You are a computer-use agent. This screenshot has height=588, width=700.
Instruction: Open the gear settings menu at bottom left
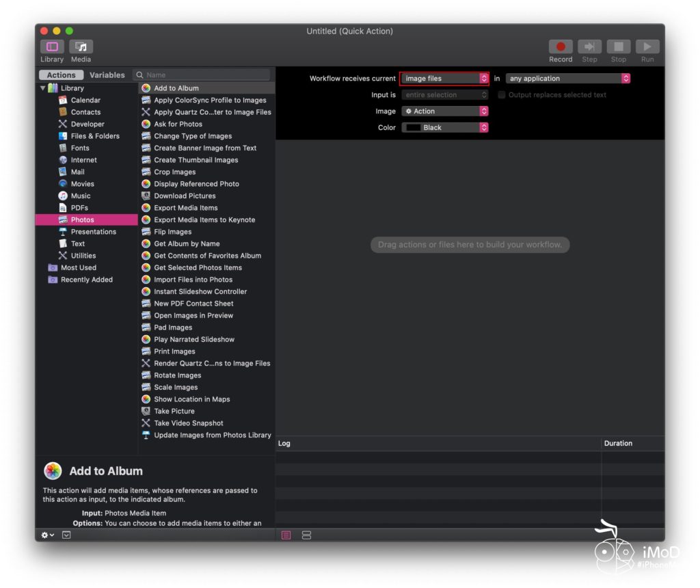(47, 535)
